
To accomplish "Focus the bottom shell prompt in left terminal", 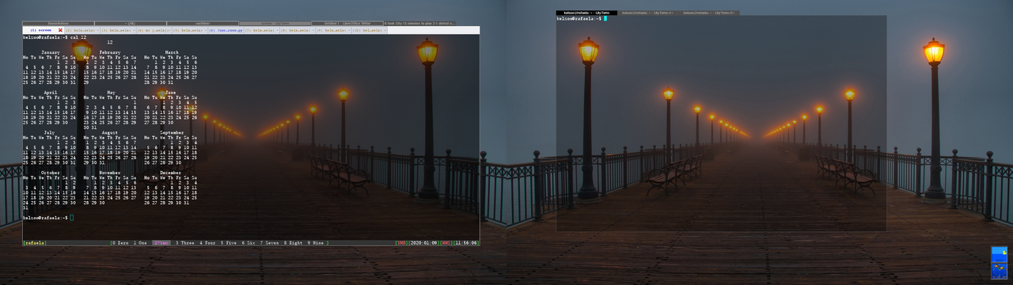I will [48, 217].
